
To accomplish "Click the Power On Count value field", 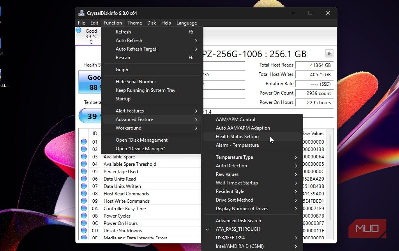I will (314, 93).
